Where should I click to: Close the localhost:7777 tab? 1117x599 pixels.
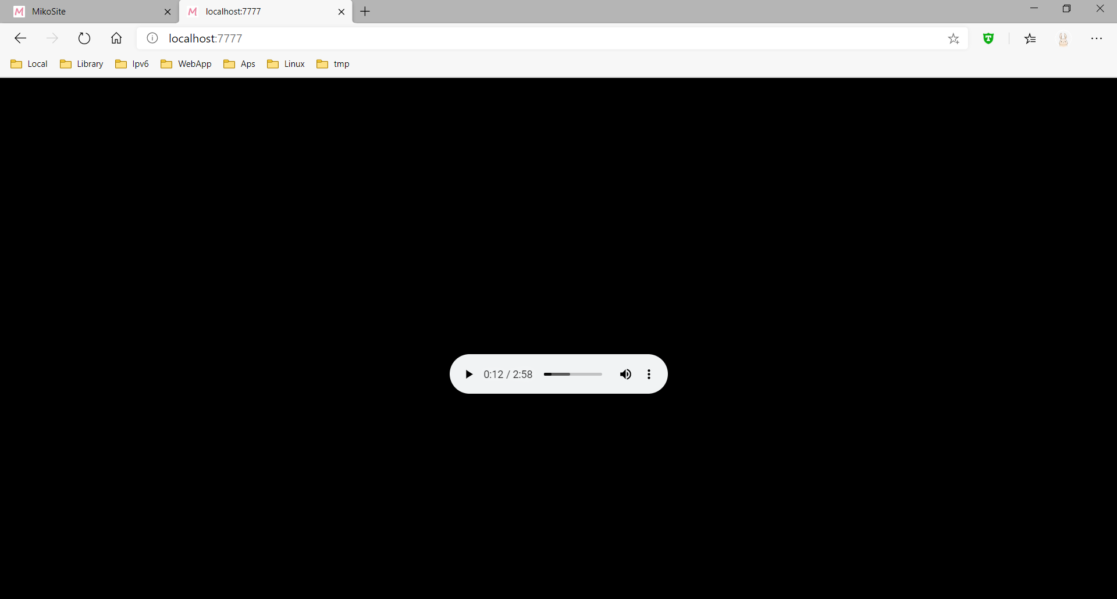tap(341, 12)
